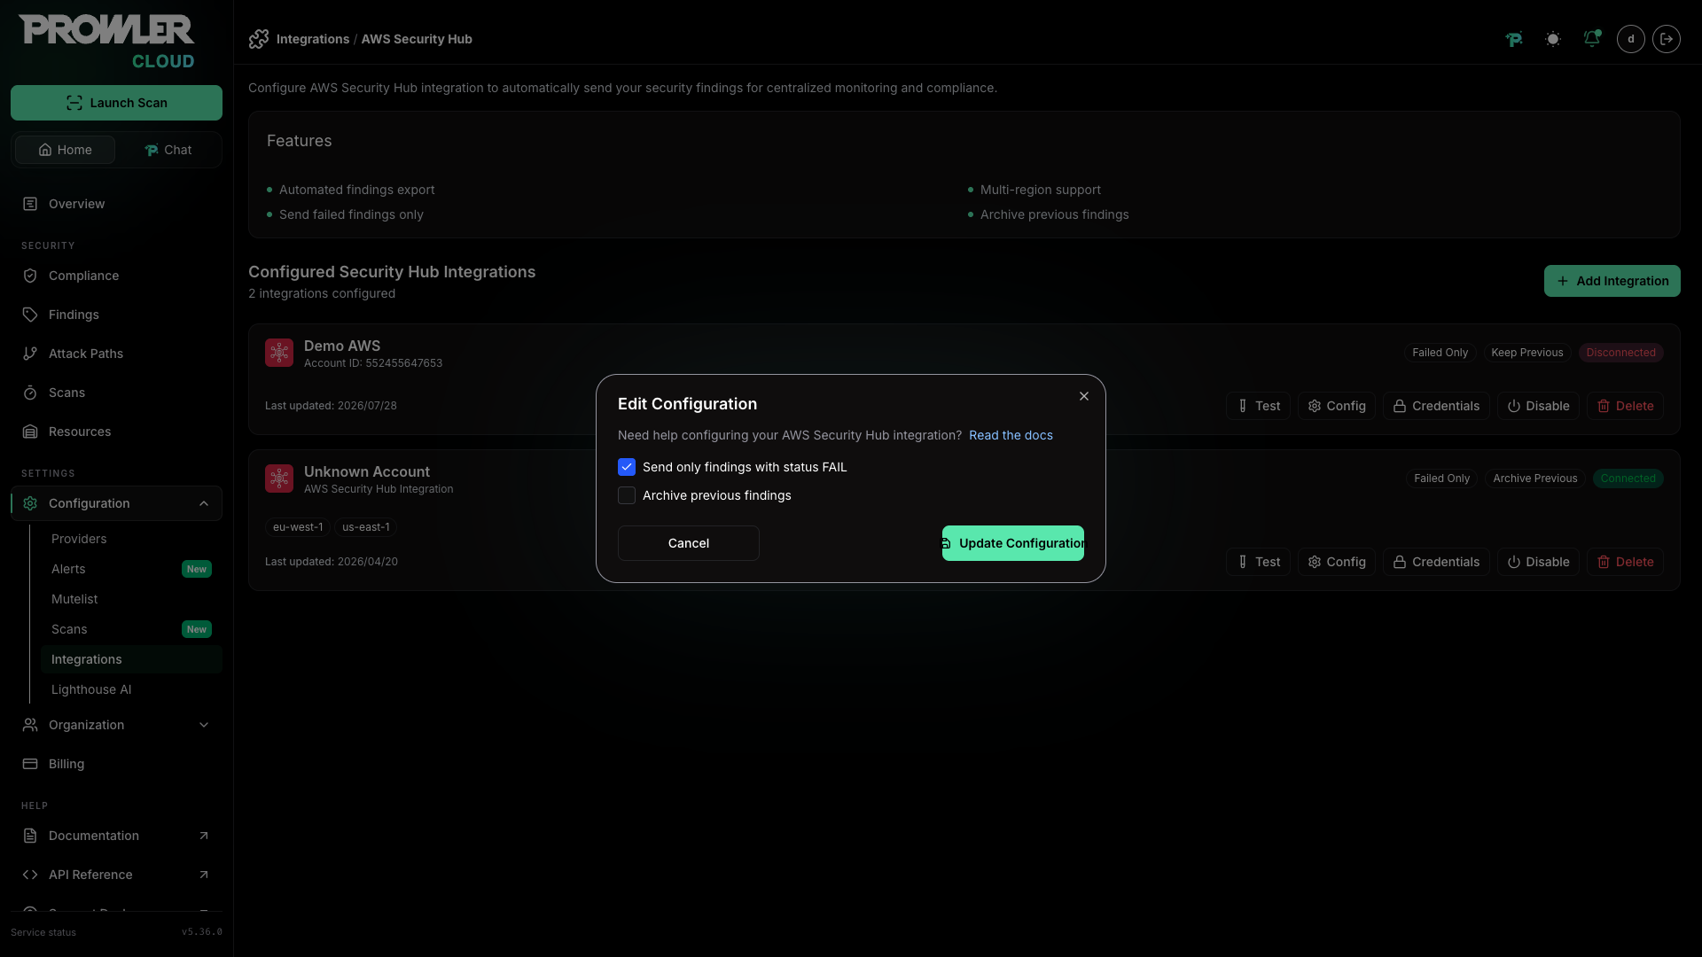This screenshot has width=1702, height=957.
Task: Click Test for Demo AWS integration
Action: click(x=1258, y=406)
